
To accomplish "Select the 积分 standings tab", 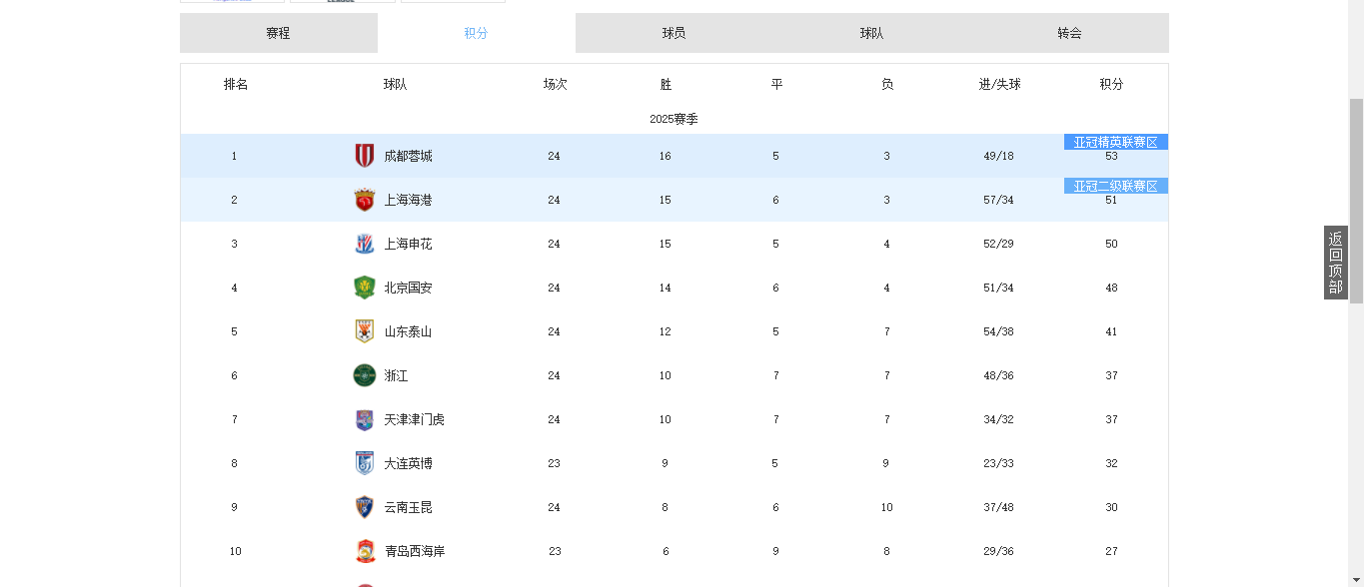I will point(476,33).
